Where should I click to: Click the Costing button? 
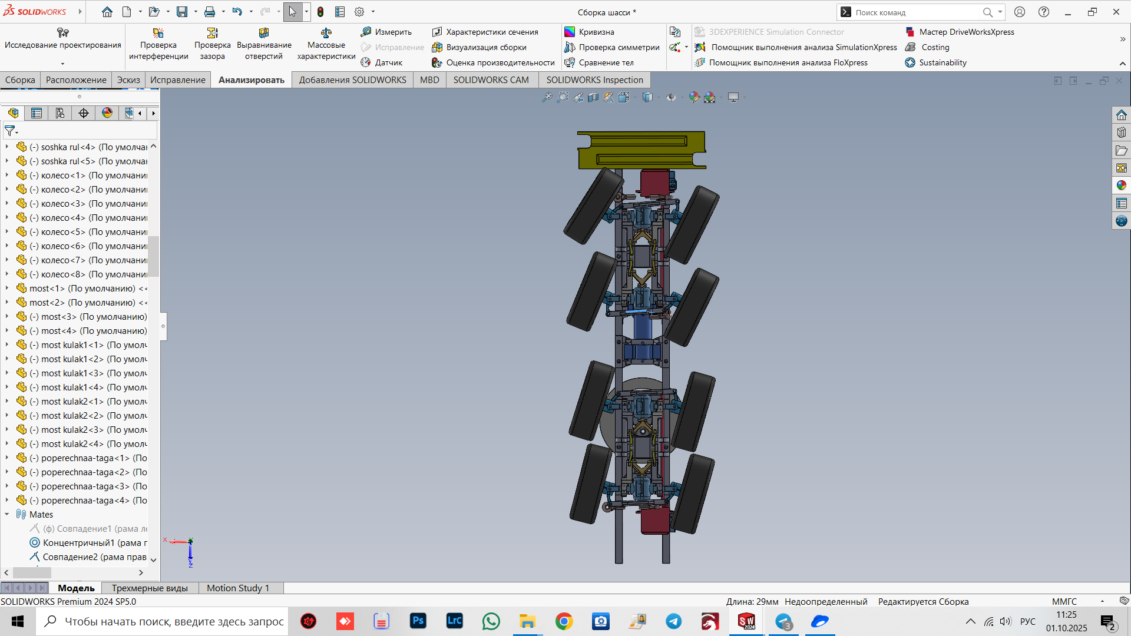pos(935,47)
